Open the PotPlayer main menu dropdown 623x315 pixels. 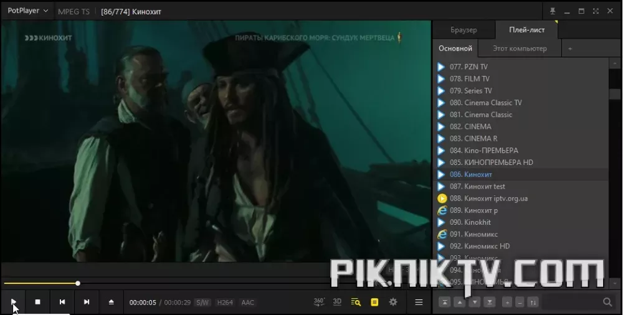tap(27, 11)
